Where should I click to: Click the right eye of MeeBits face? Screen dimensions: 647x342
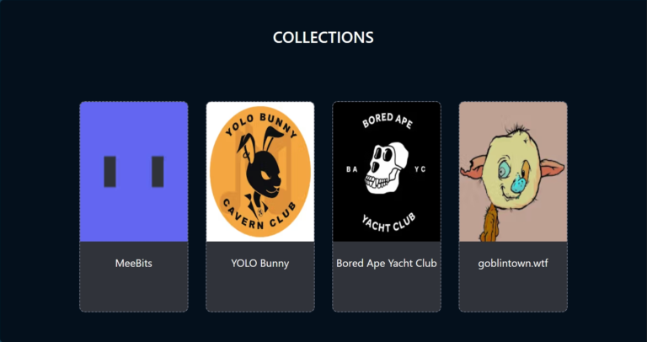(x=158, y=172)
